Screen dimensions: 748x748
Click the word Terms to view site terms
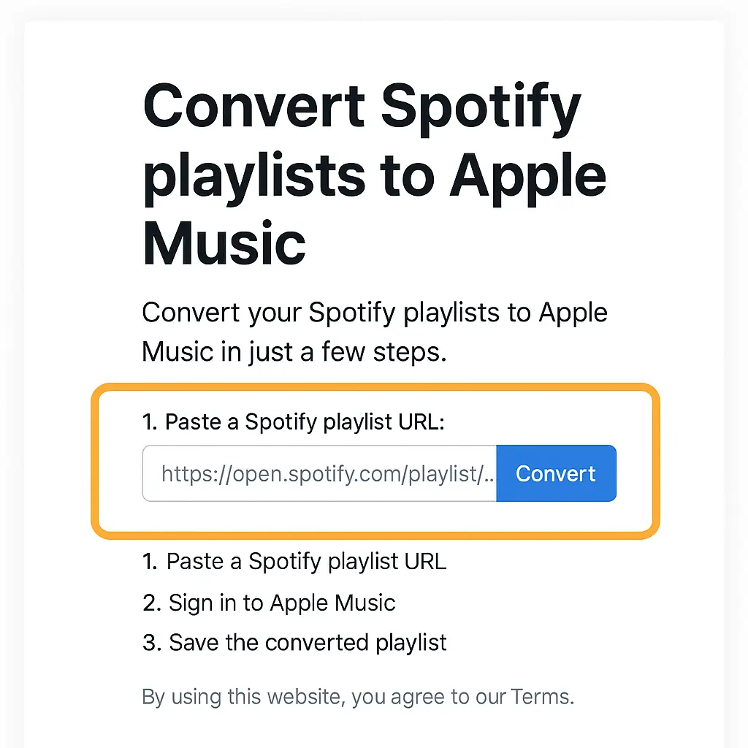coord(542,696)
